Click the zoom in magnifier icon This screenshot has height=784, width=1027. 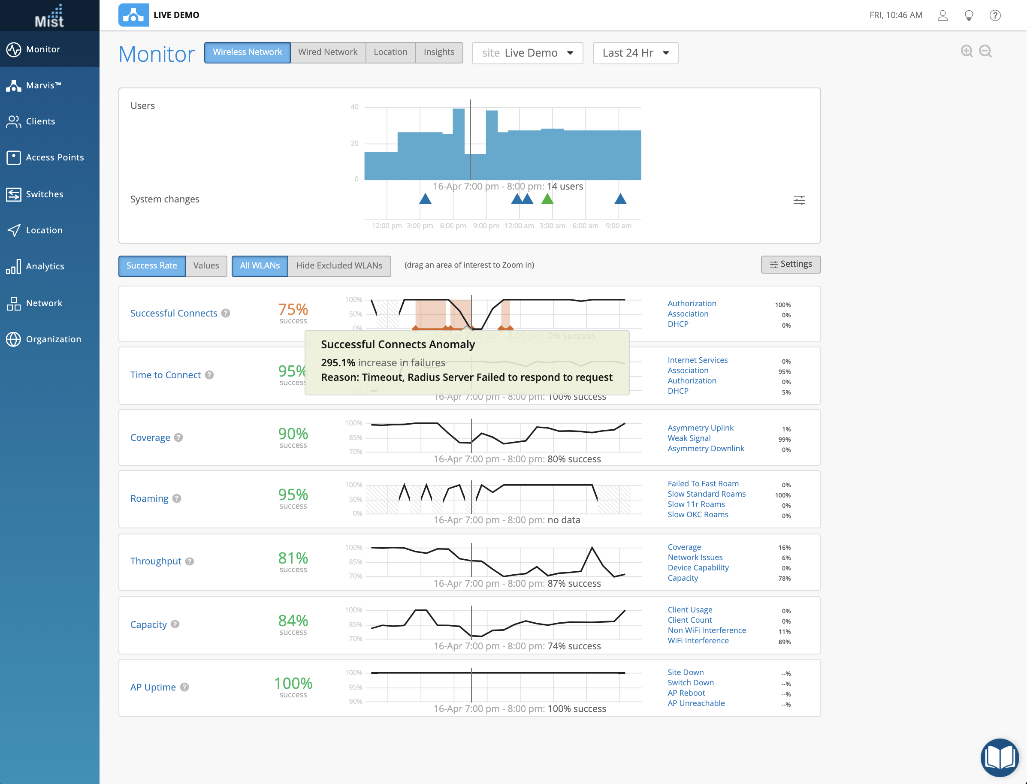(967, 51)
